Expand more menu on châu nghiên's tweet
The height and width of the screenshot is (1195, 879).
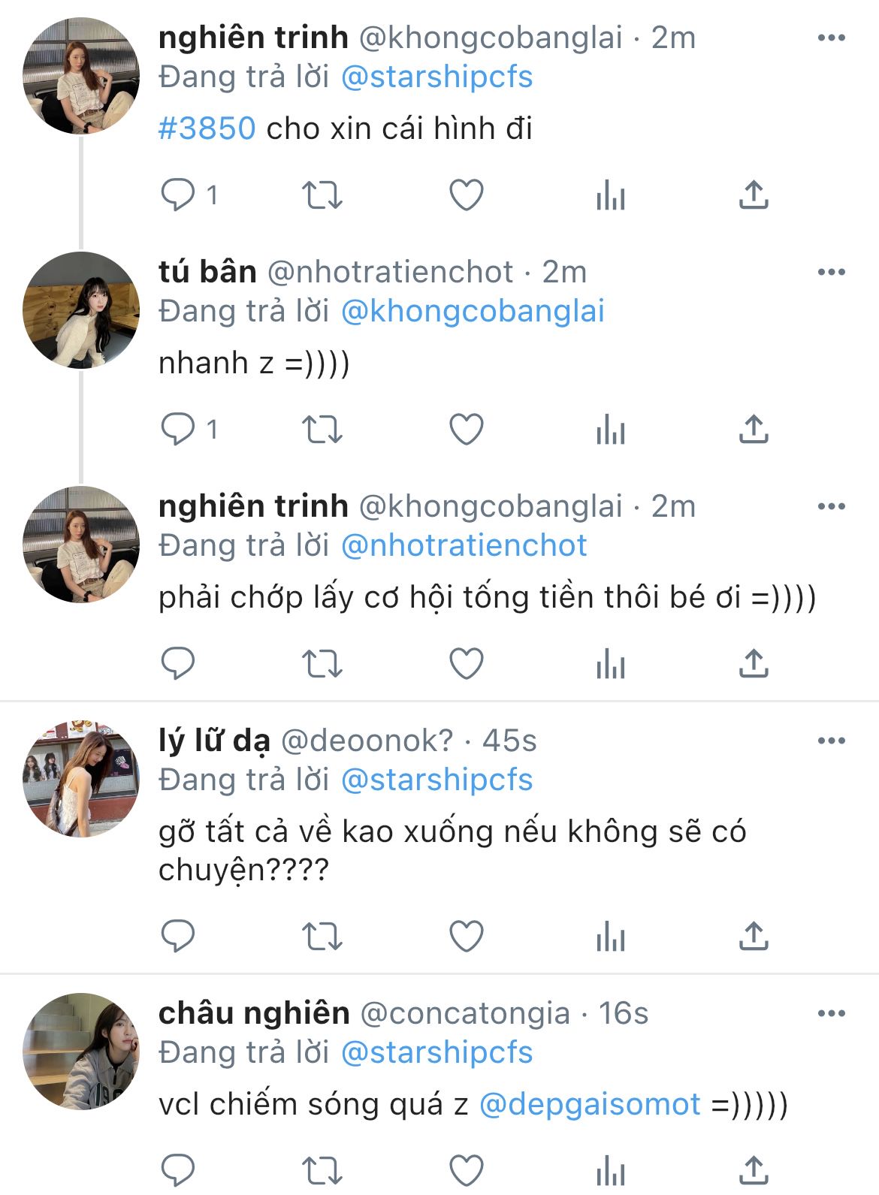pos(831,1013)
